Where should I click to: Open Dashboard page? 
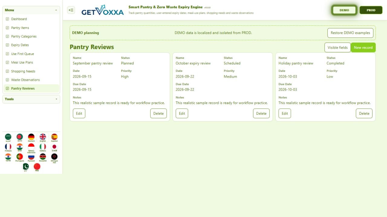click(31, 19)
